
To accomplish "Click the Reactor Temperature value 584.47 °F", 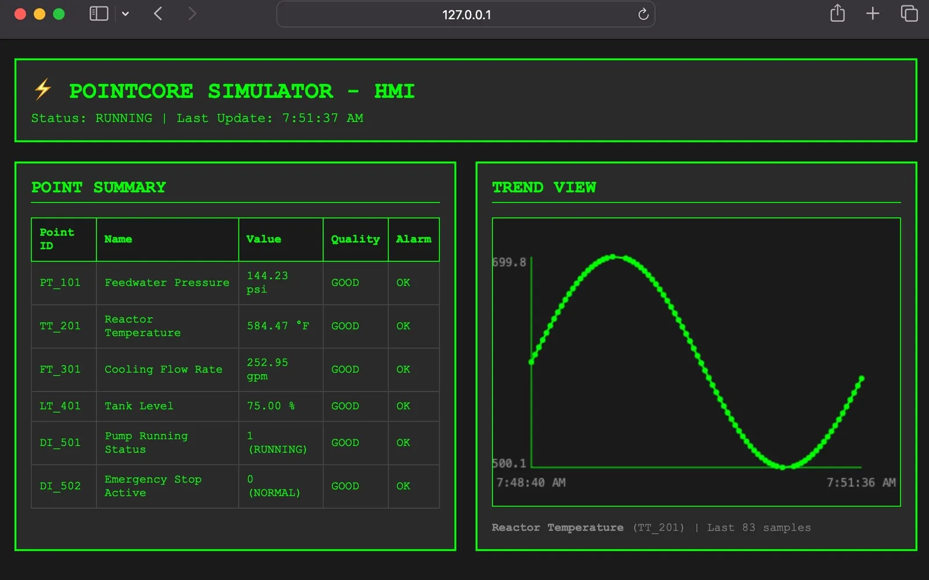I will click(x=278, y=326).
